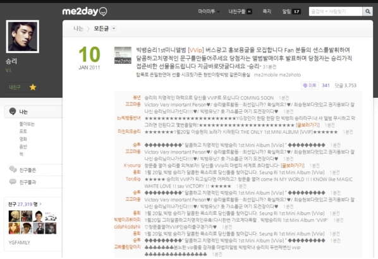Viewport: 378px width, 259px height.
Task: Click the metoo count 341
Action: (326, 85)
